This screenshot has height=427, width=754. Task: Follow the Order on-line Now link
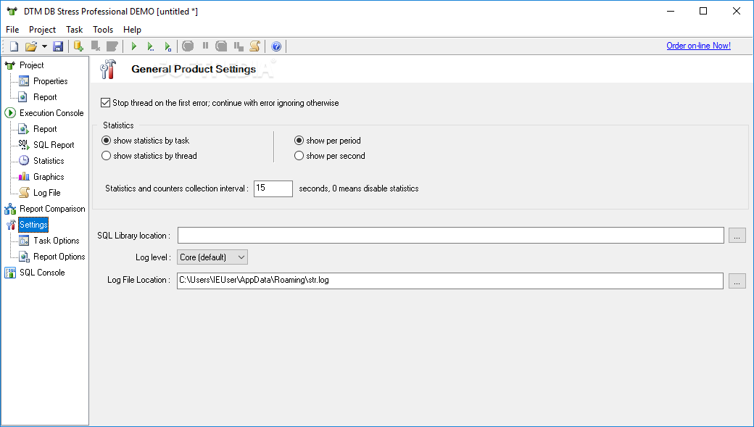tap(698, 46)
